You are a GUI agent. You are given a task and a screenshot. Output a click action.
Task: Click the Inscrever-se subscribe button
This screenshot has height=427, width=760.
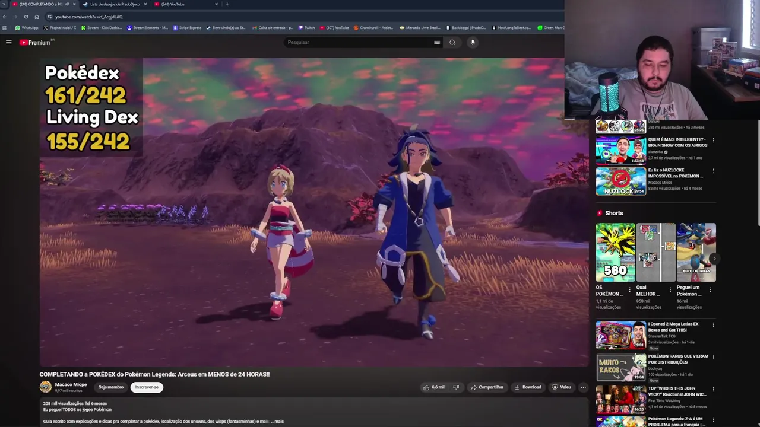147,387
